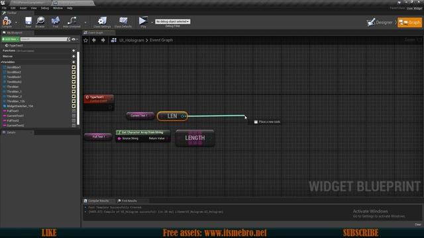The width and height of the screenshot is (424, 238).
Task: Toggle visibility eye for Throbber_2 variable
Action: [x=74, y=97]
